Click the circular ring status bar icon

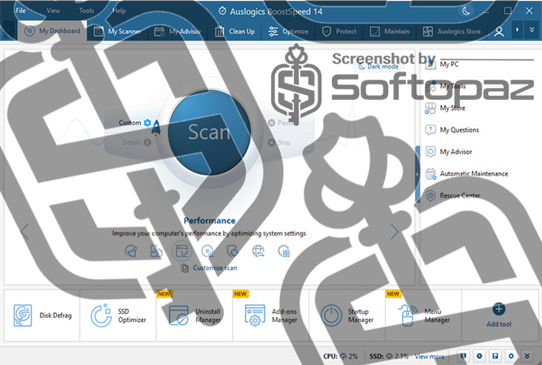pos(511,356)
